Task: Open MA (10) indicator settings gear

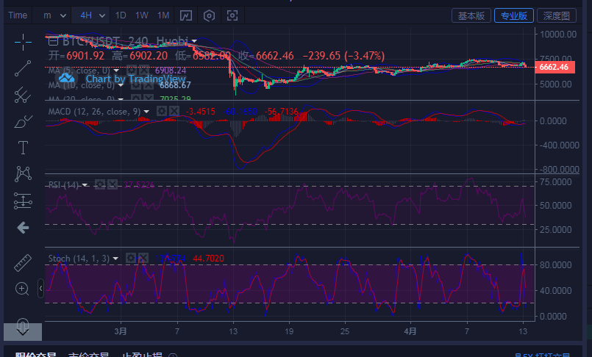Action: point(136,85)
